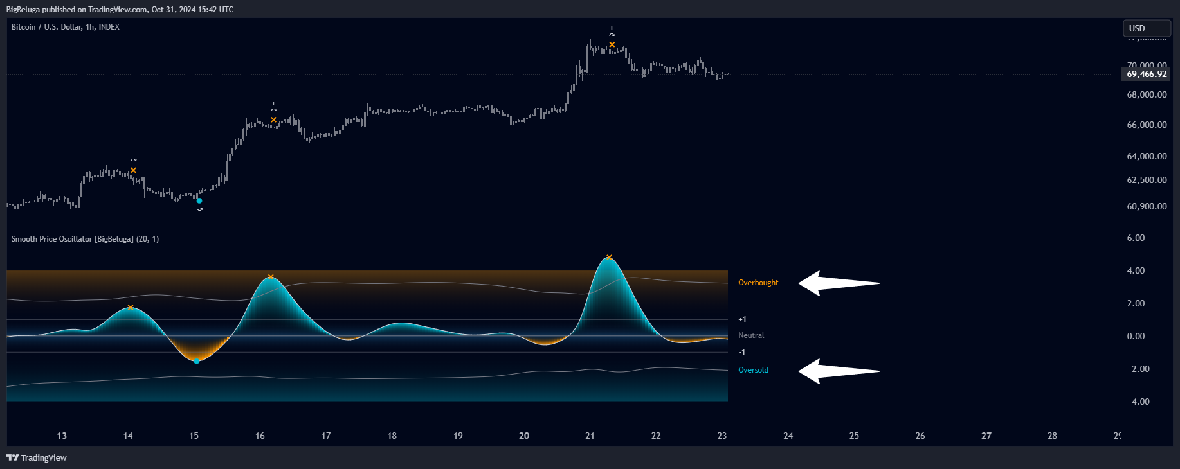Click the 4.00 oscillator scale label
The height and width of the screenshot is (469, 1180).
[1136, 270]
